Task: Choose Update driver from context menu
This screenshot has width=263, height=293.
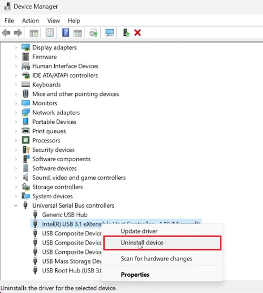Action: pyautogui.click(x=163, y=231)
